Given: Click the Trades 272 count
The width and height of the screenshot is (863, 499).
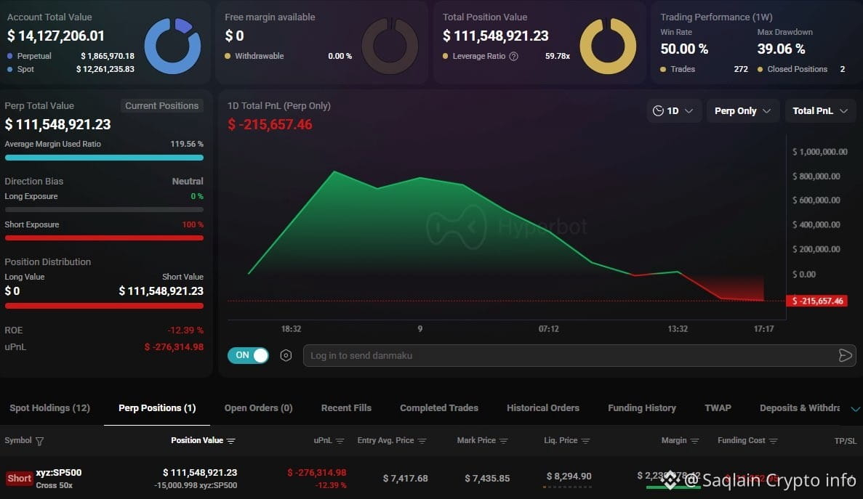Looking at the screenshot, I should click(741, 69).
